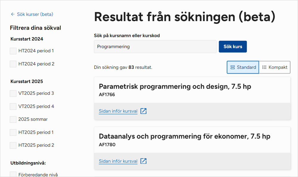This screenshot has height=177, width=298.
Task: Open Sök kurser (beta) back link
Action: 35,14
